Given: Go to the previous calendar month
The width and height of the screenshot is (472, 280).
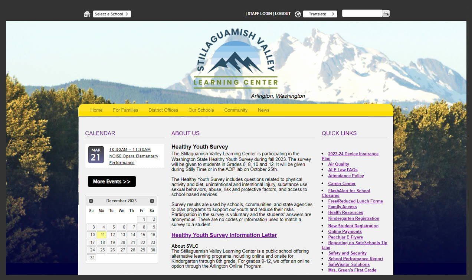Looking at the screenshot, I should click(x=91, y=201).
